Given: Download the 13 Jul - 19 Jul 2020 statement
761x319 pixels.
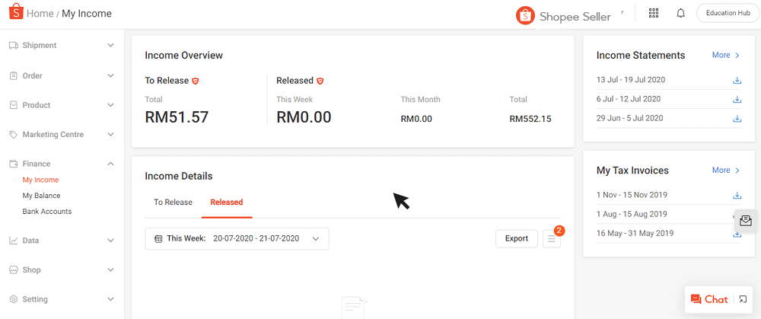Looking at the screenshot, I should 737,80.
